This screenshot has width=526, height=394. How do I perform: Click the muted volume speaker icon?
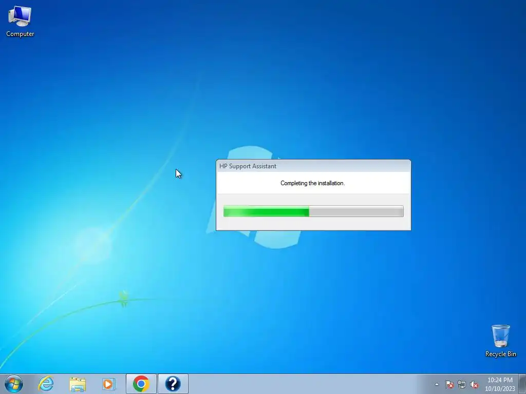point(474,384)
